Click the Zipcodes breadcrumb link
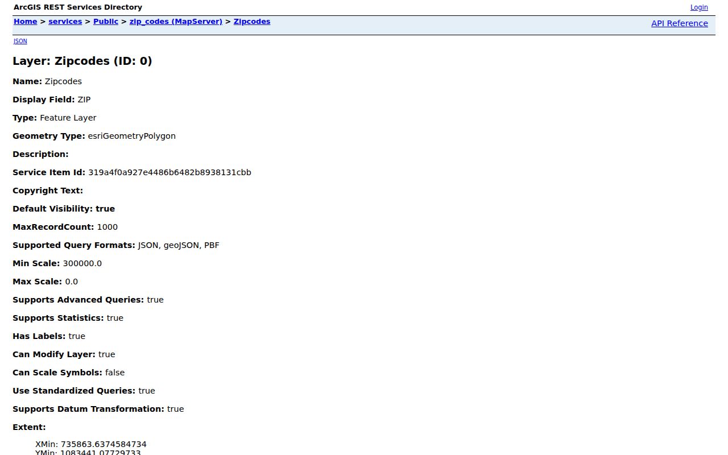 [x=252, y=22]
